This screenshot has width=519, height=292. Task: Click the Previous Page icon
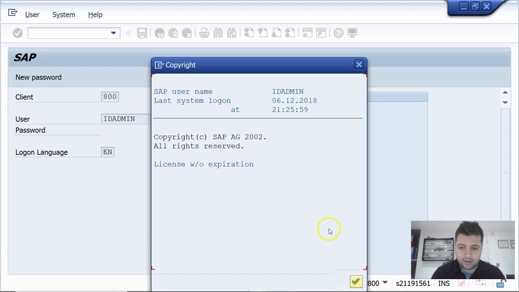(263, 33)
